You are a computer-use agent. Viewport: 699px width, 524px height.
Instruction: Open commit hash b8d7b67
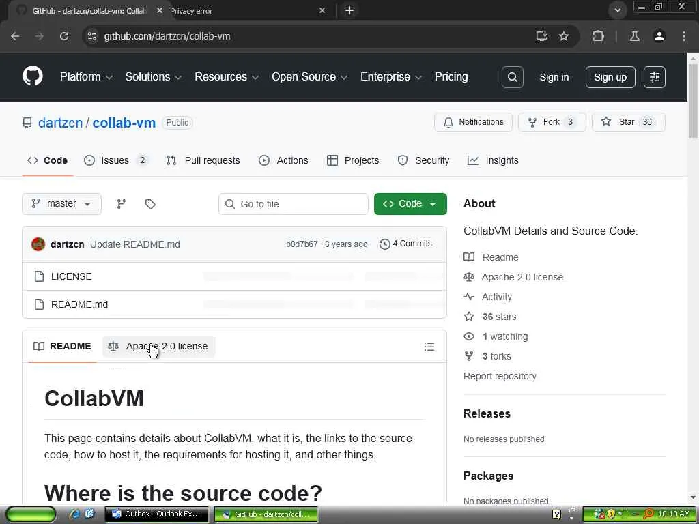(x=302, y=244)
